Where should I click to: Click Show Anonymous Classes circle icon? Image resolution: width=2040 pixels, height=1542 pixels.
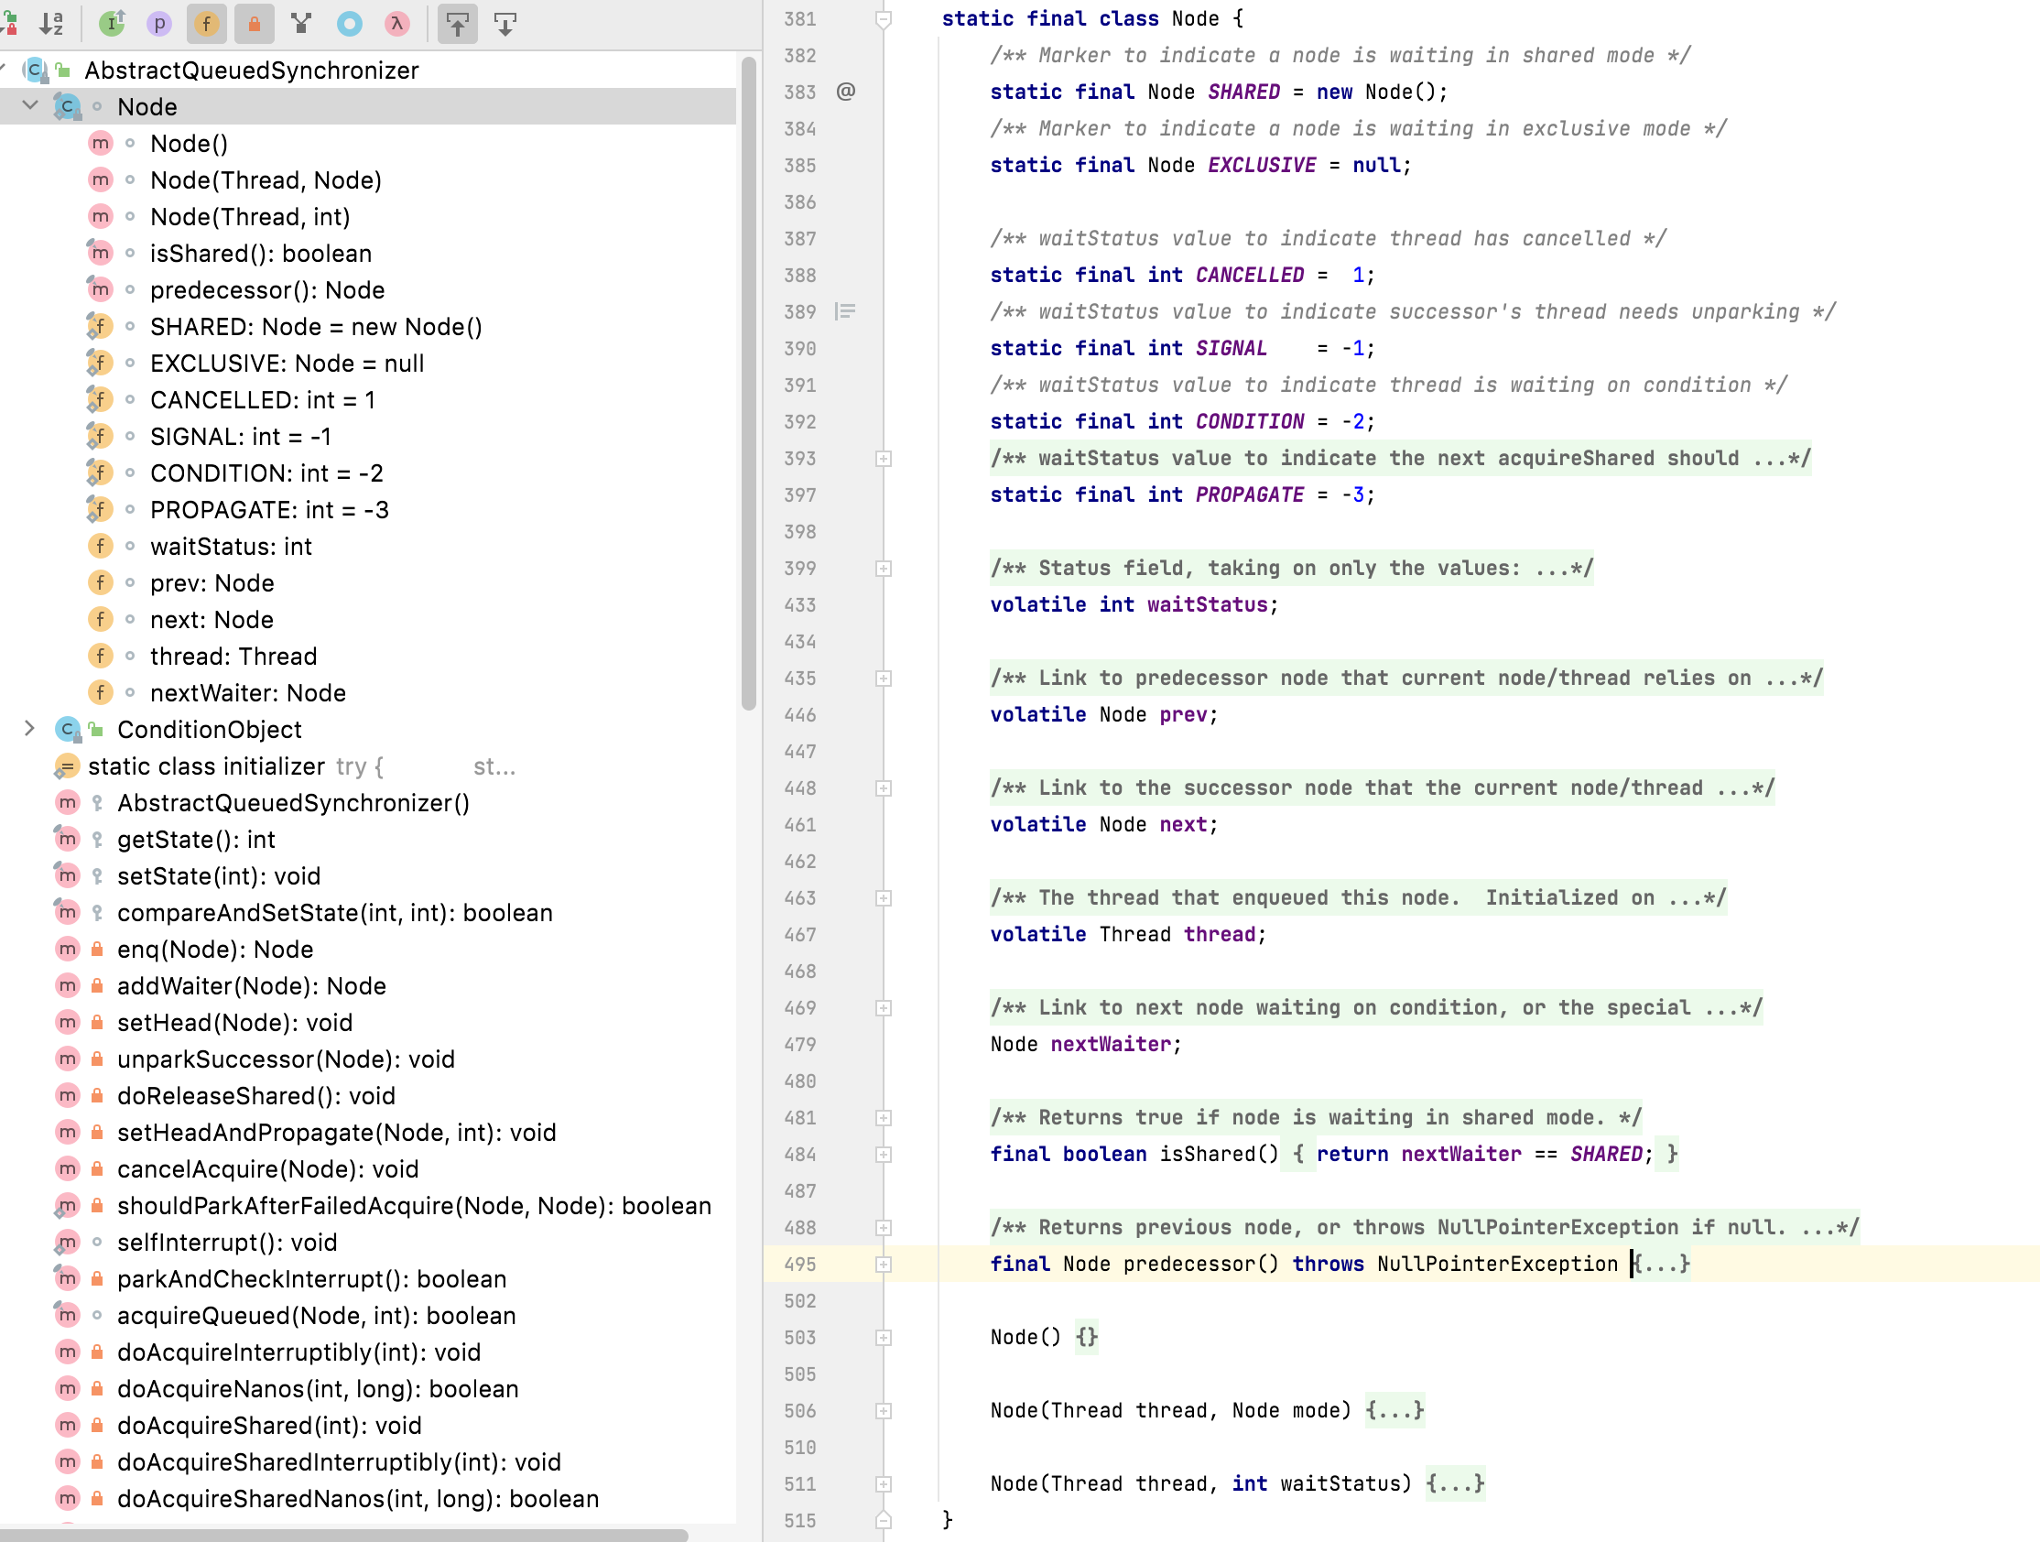(x=350, y=24)
